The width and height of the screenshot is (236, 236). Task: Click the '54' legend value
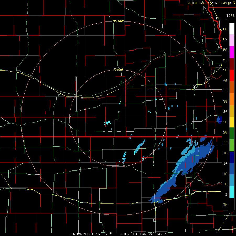(225, 60)
